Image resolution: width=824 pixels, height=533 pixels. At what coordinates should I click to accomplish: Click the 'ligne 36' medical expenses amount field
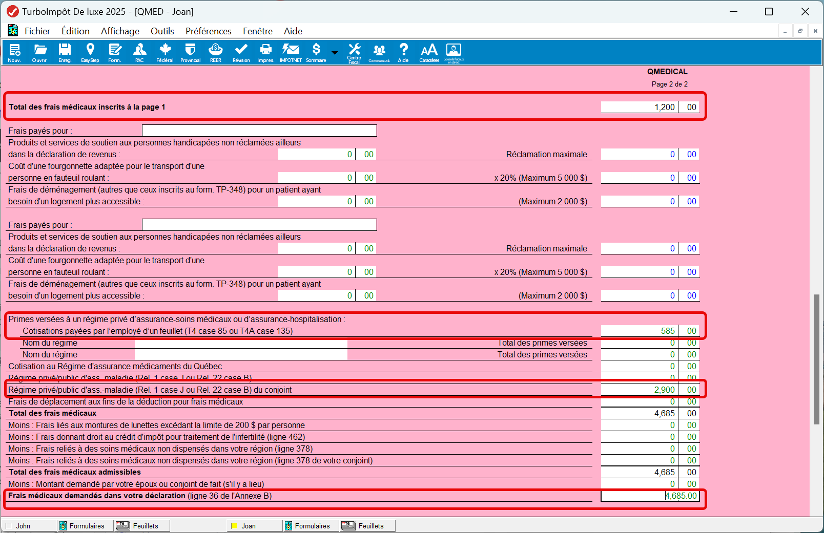click(650, 496)
